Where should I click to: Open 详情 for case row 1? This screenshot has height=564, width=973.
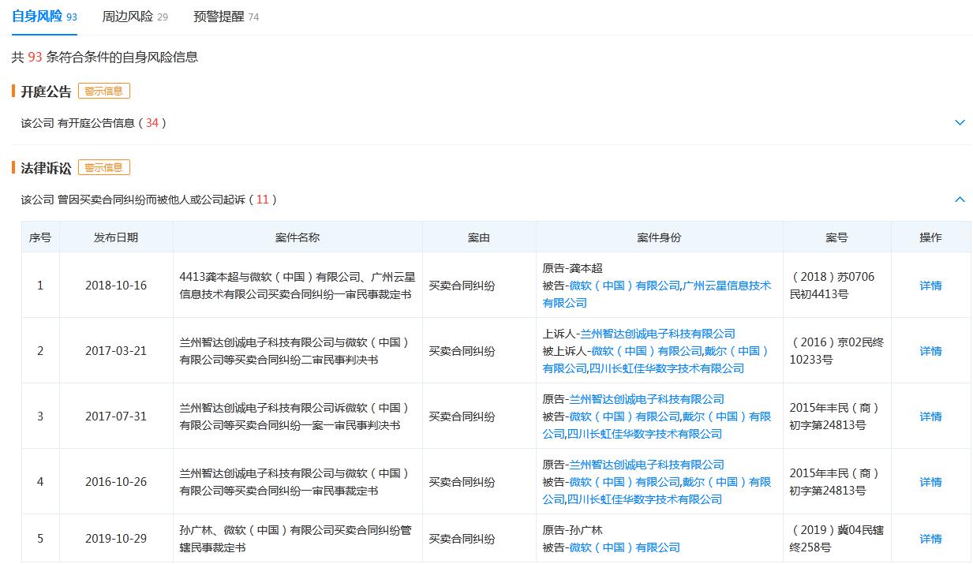click(930, 286)
